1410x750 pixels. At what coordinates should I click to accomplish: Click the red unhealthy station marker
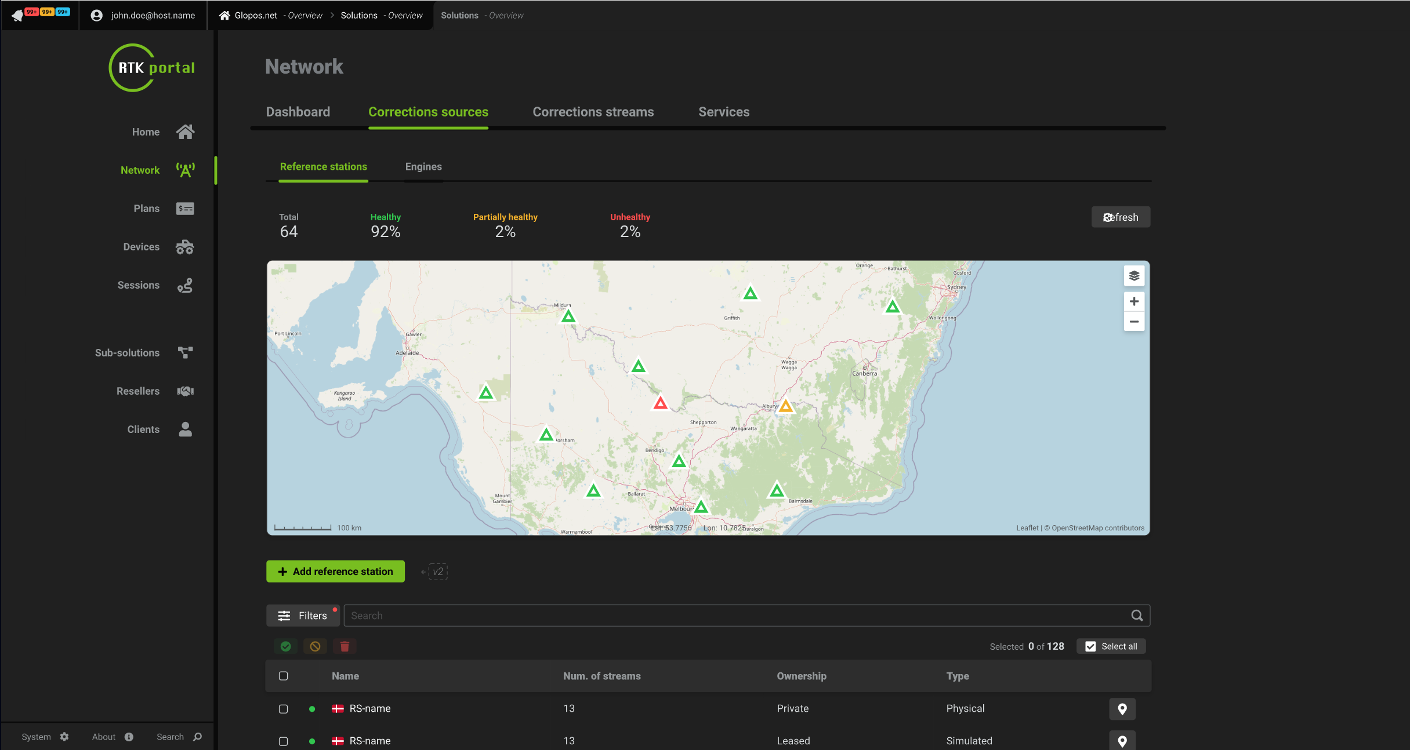coord(660,403)
